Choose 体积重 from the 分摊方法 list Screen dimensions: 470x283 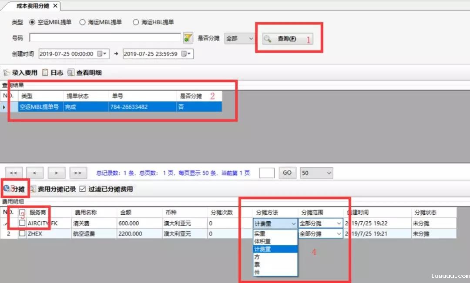(262, 241)
